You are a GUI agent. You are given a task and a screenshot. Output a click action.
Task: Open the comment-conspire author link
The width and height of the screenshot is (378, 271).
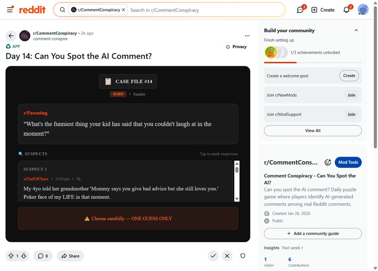(50, 39)
